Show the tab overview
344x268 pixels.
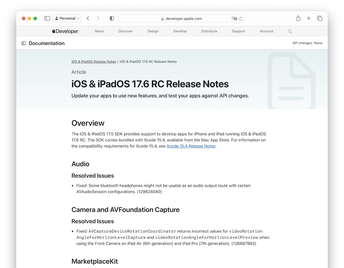(320, 18)
